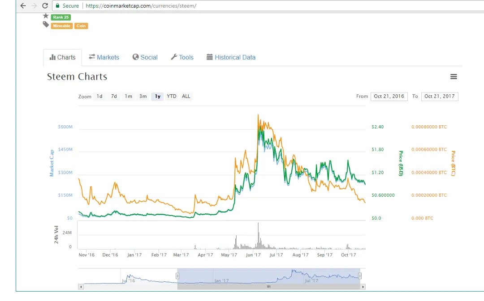The height and width of the screenshot is (301, 484).
Task: Click the $600M market cap label
Action: click(x=65, y=127)
